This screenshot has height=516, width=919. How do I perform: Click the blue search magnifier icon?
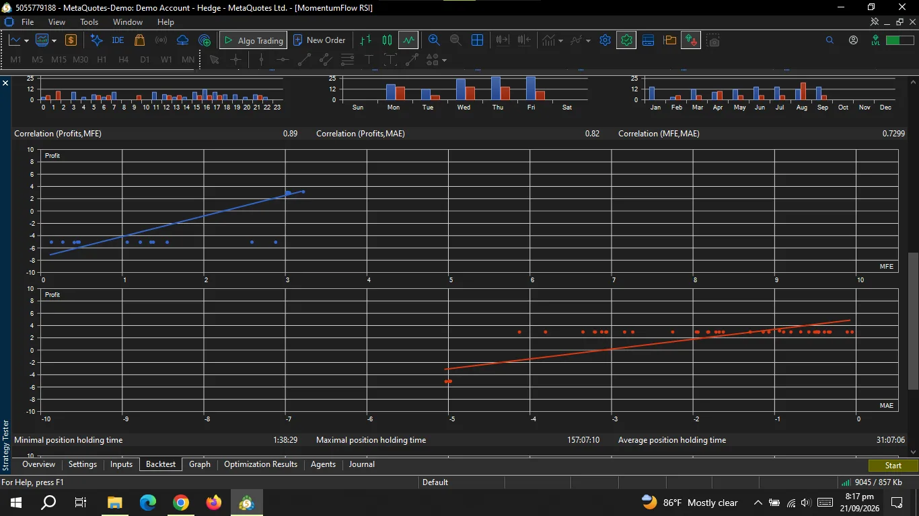point(830,40)
